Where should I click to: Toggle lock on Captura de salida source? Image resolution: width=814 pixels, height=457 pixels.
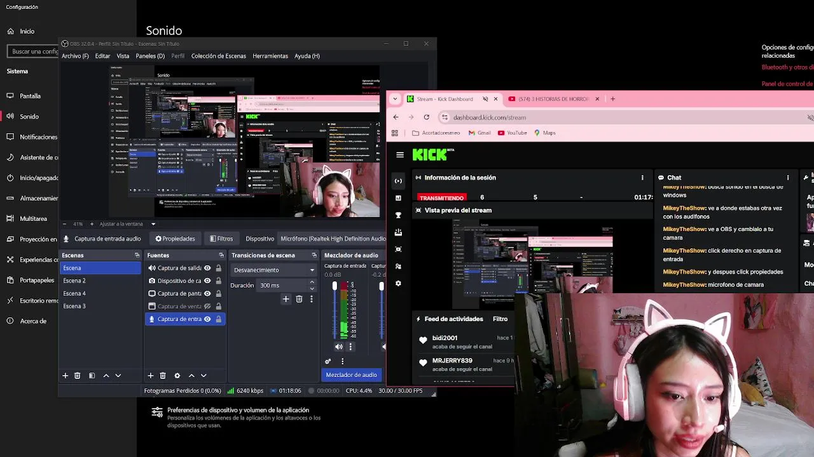pyautogui.click(x=219, y=268)
